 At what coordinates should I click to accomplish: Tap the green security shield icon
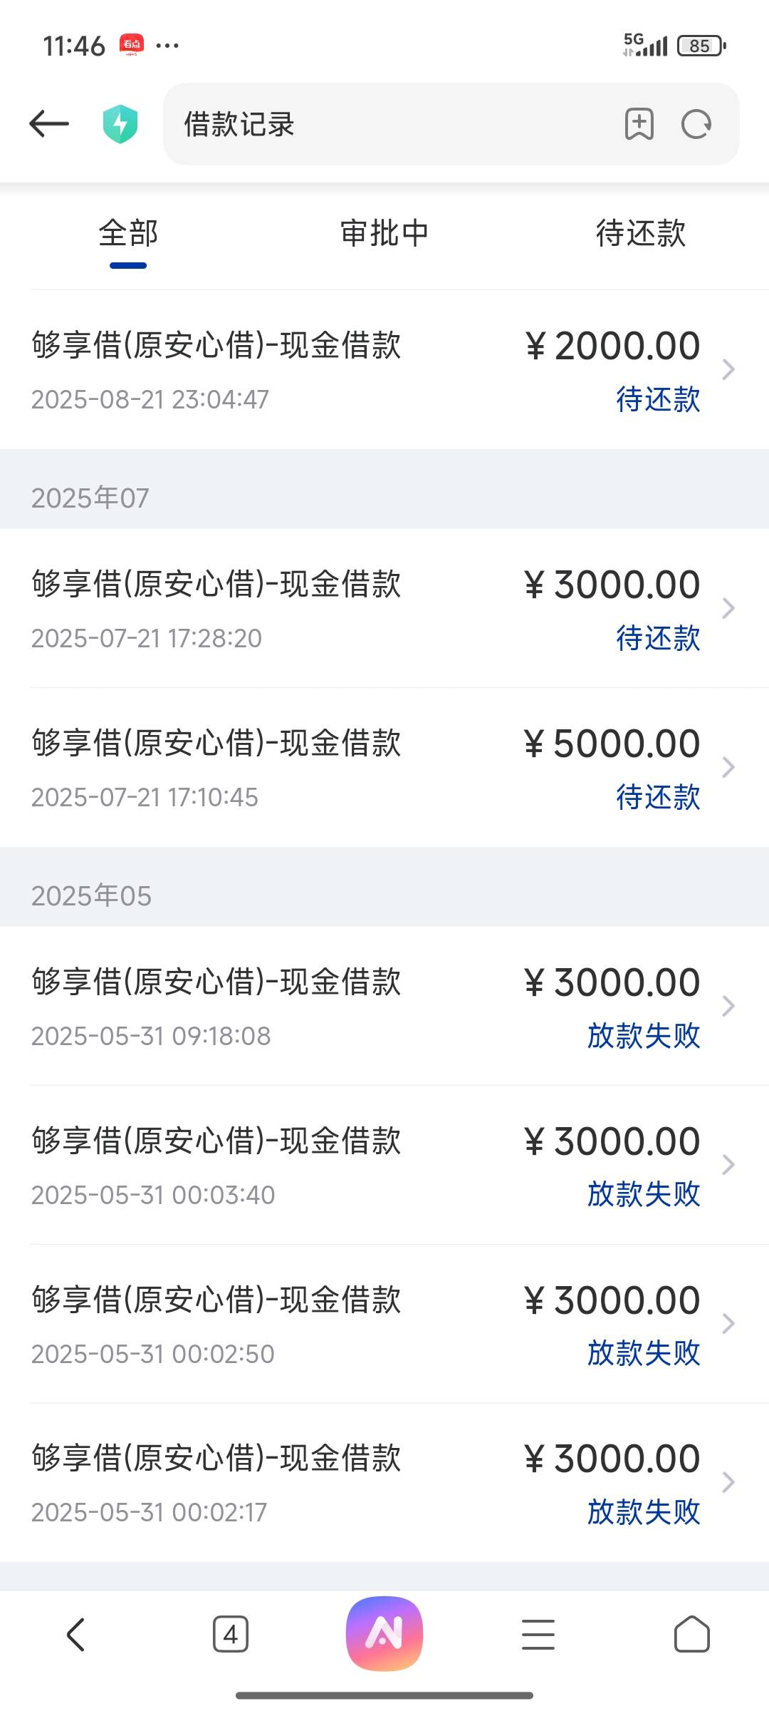click(x=120, y=124)
